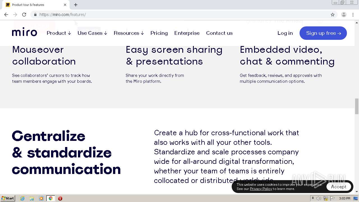Show hidden system tray icons
359x202 pixels.
point(313,198)
